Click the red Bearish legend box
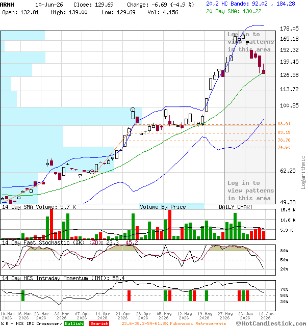This screenshot has height=326, width=306. click(x=99, y=323)
